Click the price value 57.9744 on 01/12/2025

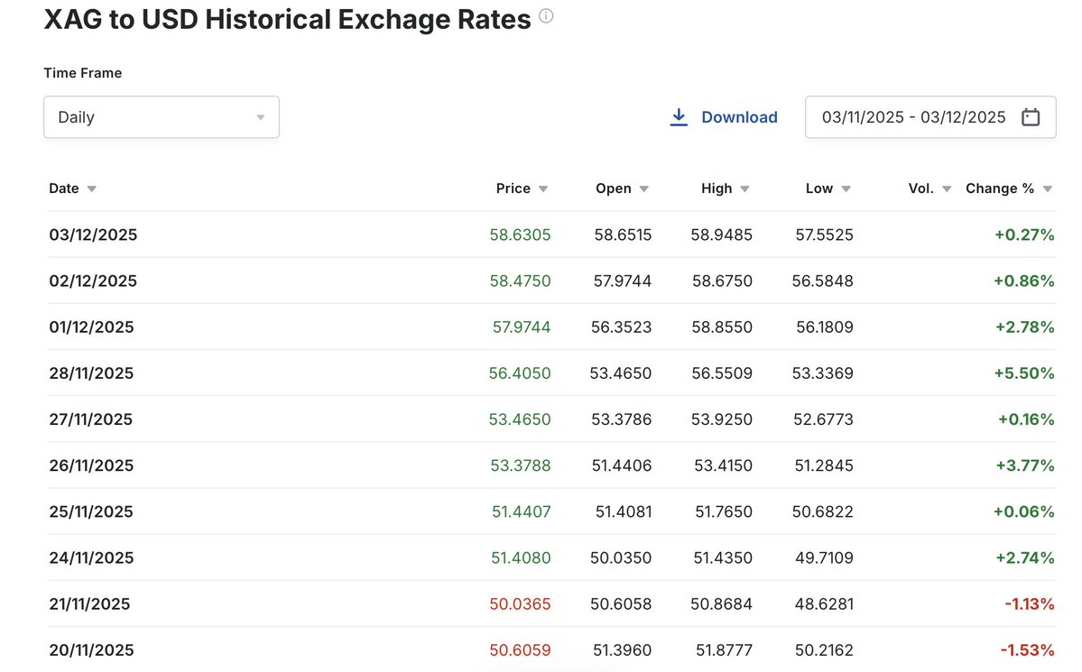[x=522, y=327]
